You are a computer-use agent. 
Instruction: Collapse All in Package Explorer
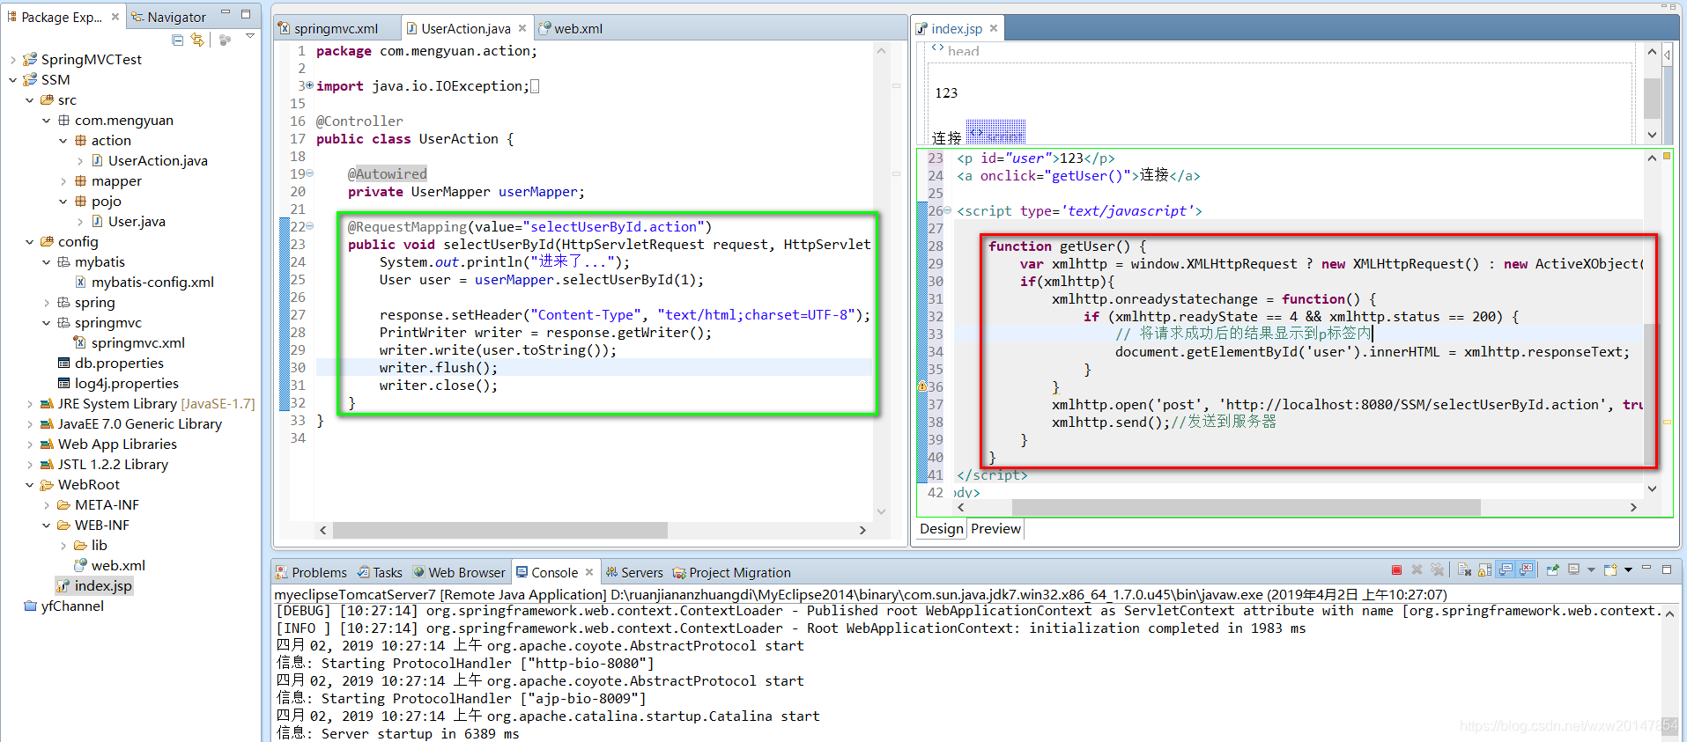pyautogui.click(x=178, y=40)
